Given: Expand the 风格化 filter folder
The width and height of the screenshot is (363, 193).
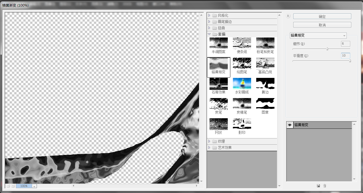Looking at the screenshot, I should pyautogui.click(x=209, y=15).
